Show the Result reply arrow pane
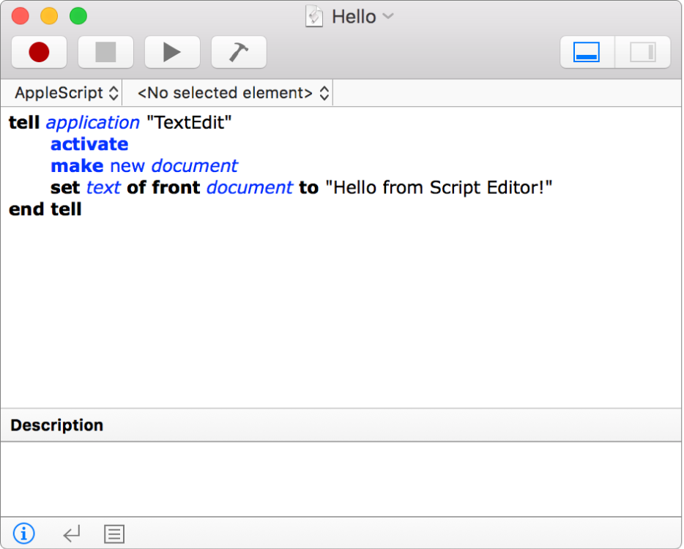 pos(71,534)
